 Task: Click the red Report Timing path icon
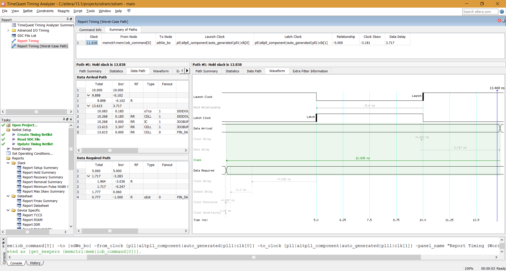tap(14, 41)
